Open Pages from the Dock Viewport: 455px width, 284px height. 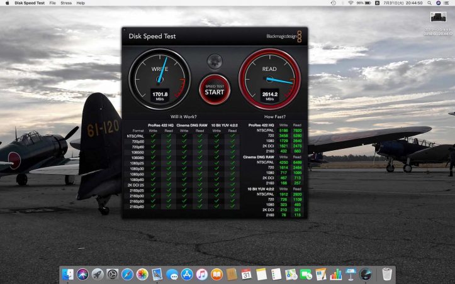tap(321, 274)
